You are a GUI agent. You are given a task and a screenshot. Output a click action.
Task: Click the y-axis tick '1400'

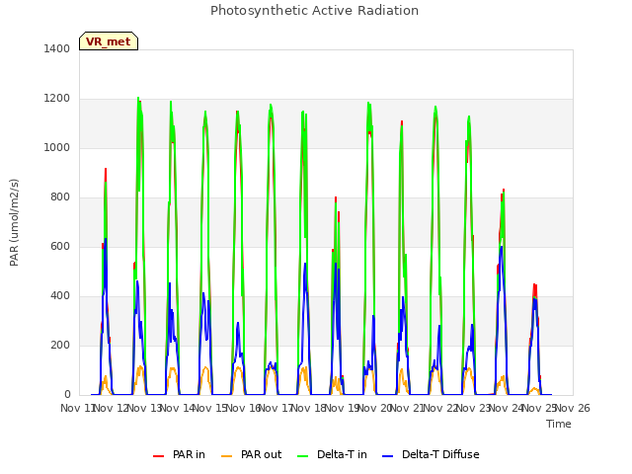click(x=57, y=48)
